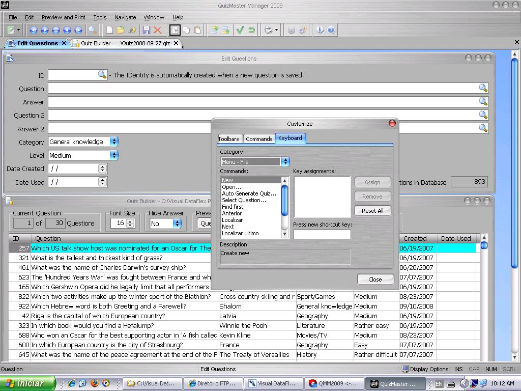Click the Reset All button
Screen dimensions: 521x391
(x=372, y=211)
